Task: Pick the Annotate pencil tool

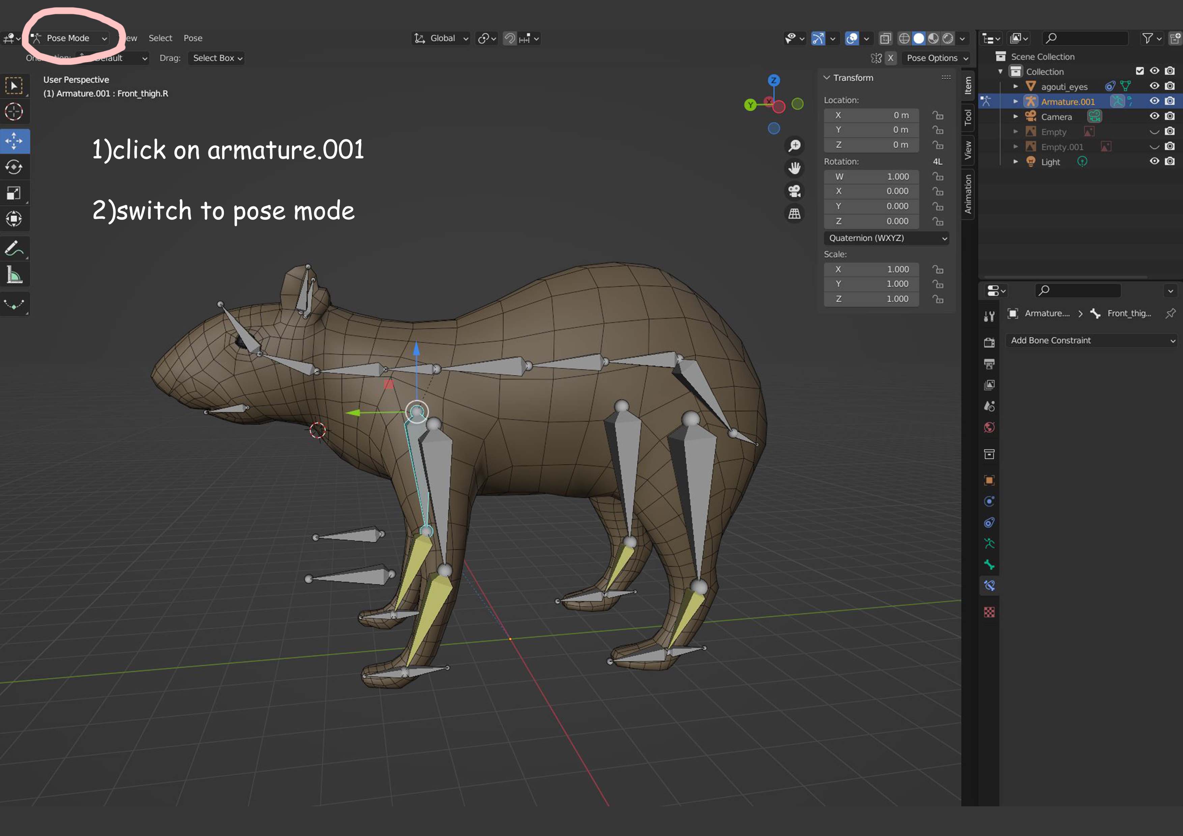Action: tap(14, 249)
